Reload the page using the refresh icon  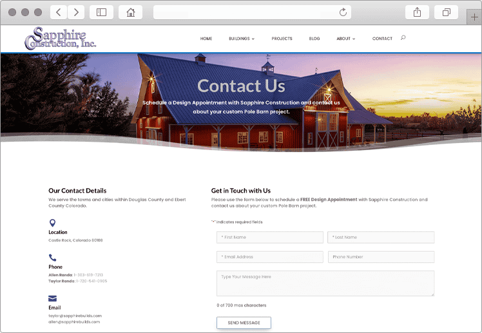coord(343,12)
